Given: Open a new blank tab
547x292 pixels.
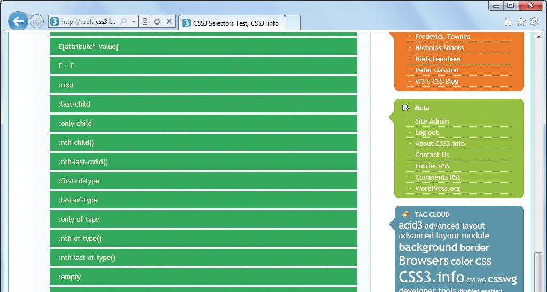Looking at the screenshot, I should tap(293, 23).
